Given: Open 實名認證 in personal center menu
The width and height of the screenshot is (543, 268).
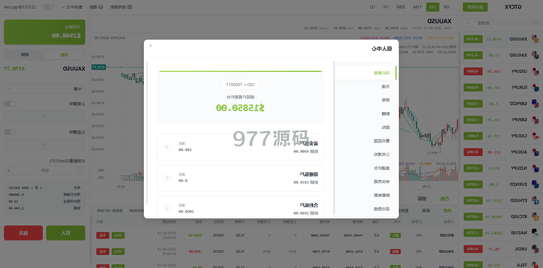Looking at the screenshot, I should (x=365, y=141).
